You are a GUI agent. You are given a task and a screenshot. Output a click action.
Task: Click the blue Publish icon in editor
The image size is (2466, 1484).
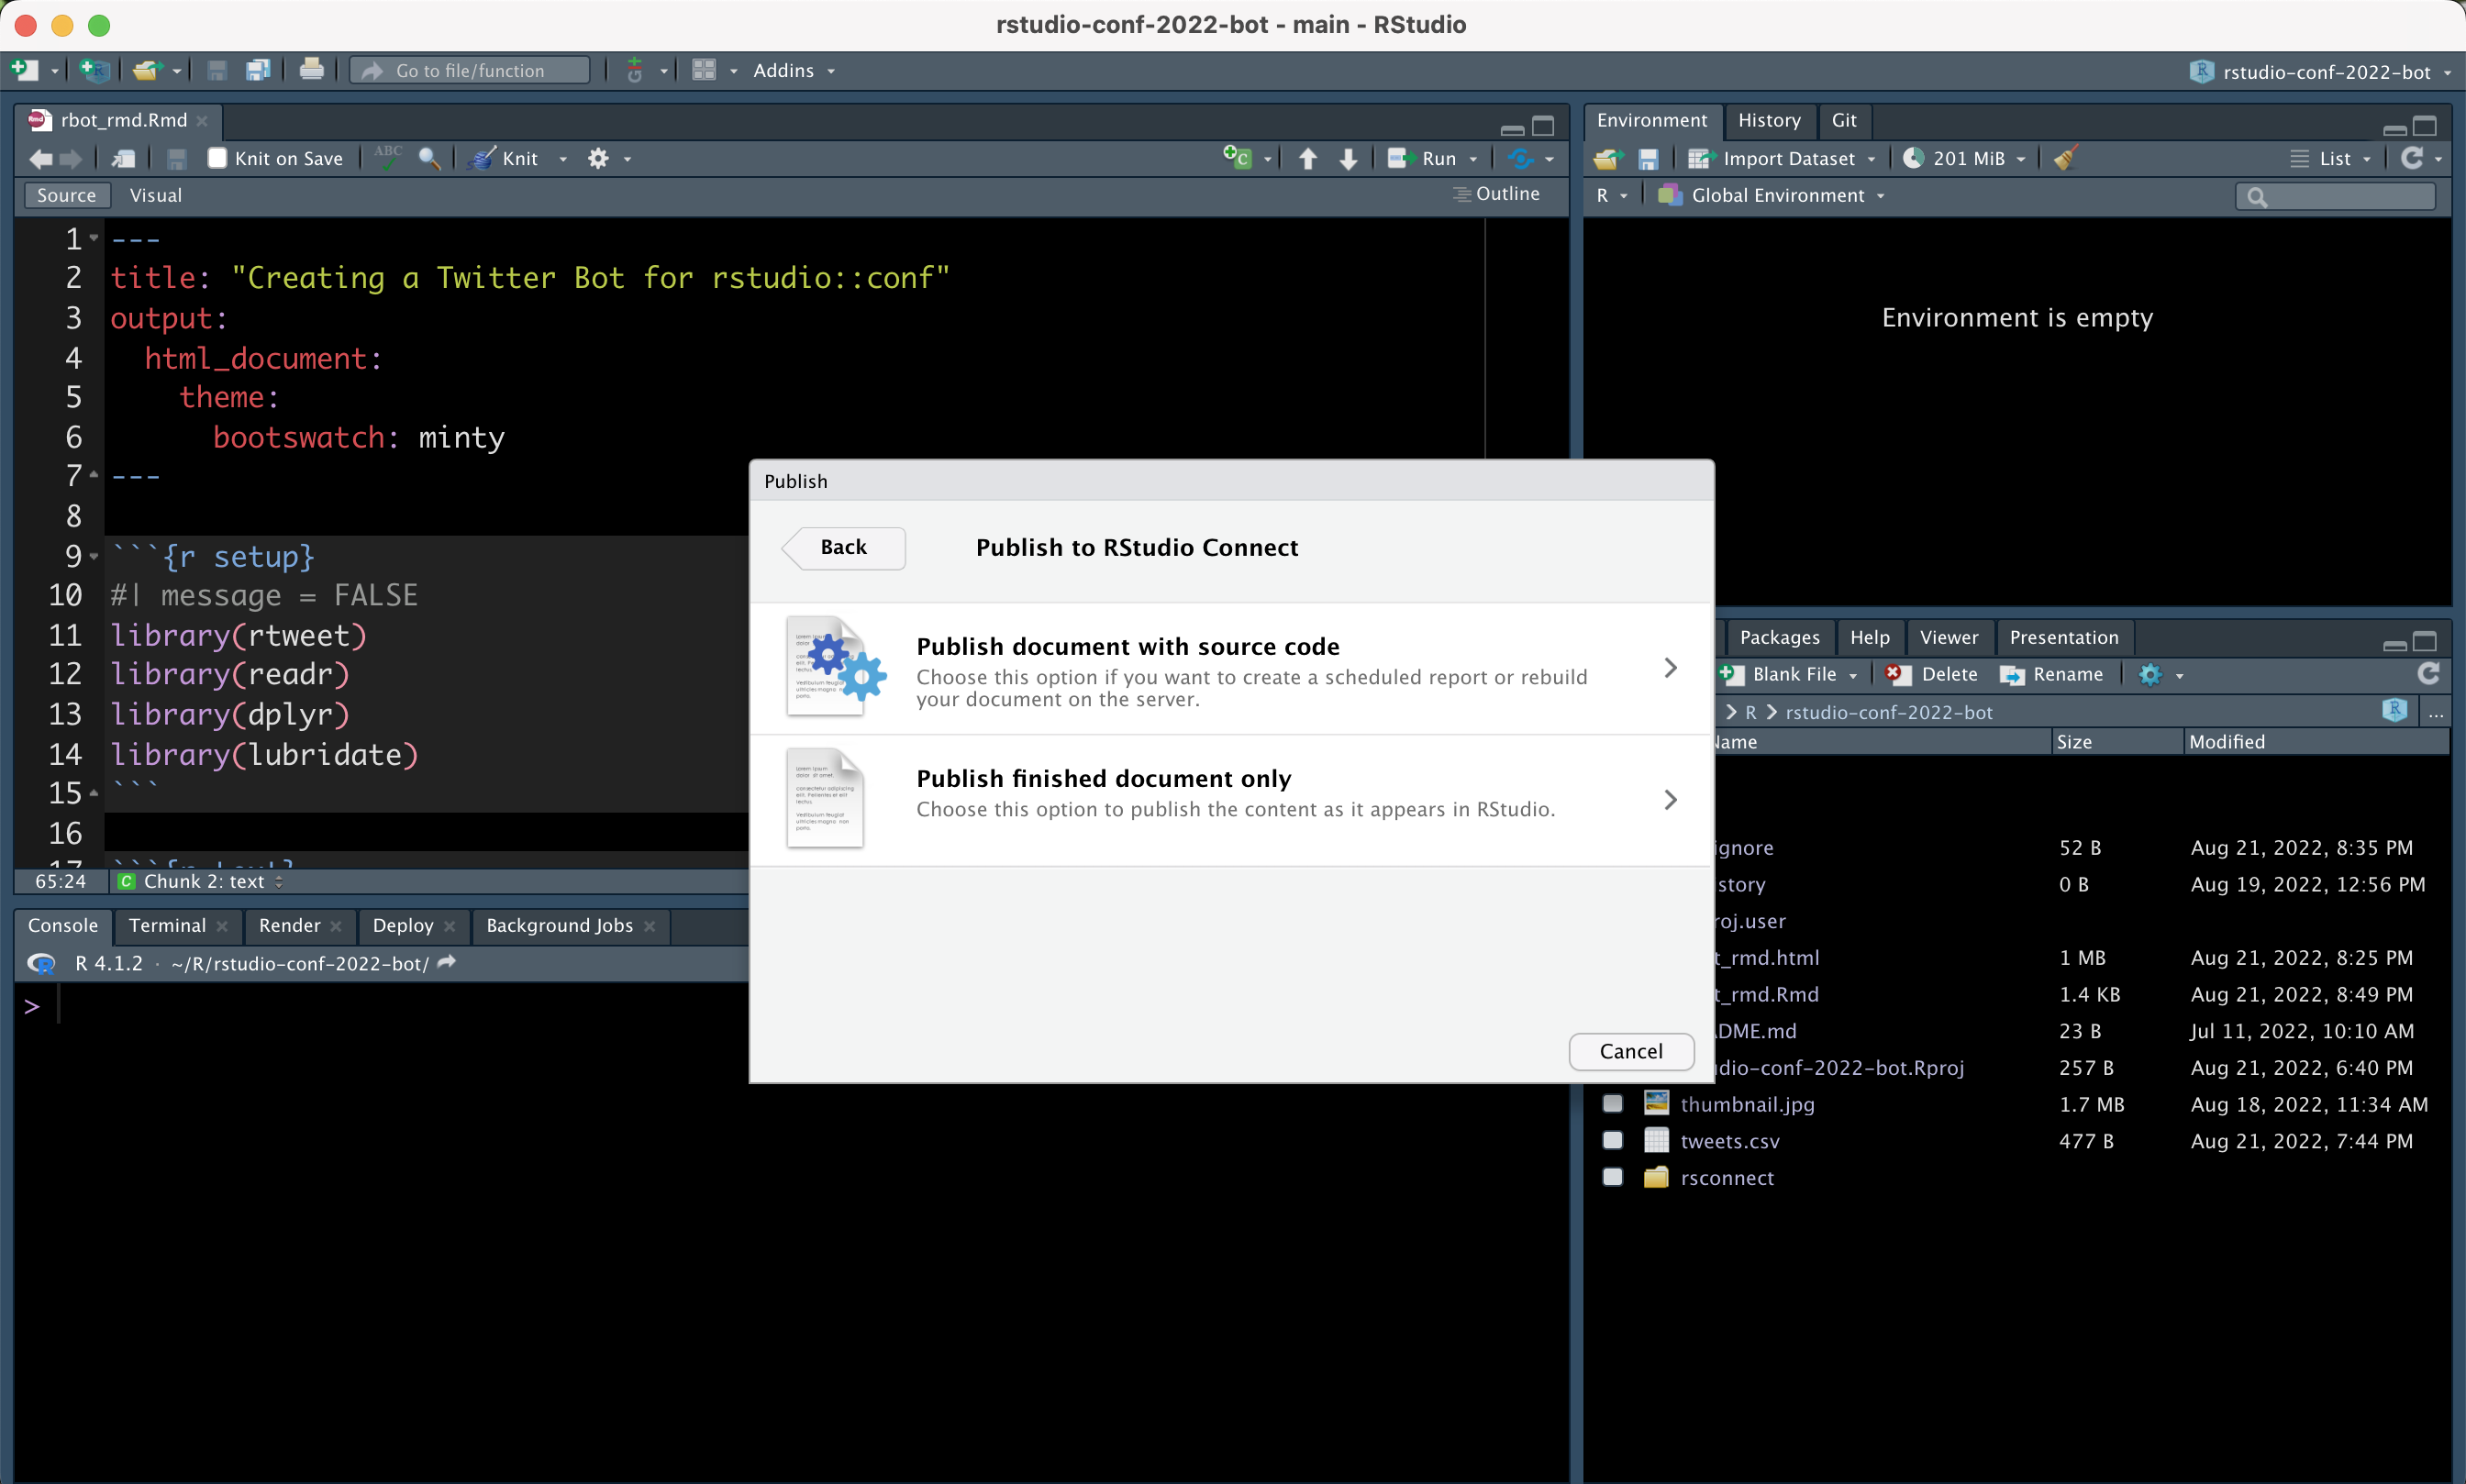coord(1521,158)
